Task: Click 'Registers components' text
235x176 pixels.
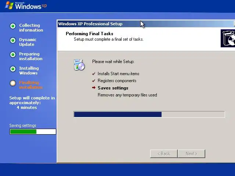Action: [117, 81]
